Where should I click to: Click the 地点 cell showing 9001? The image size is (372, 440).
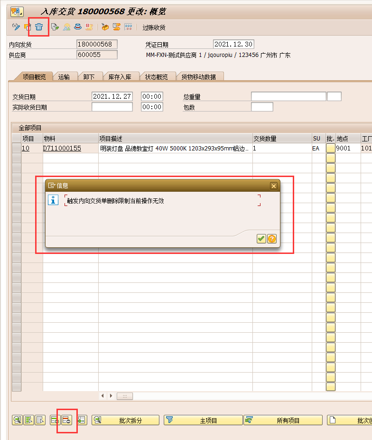[348, 148]
